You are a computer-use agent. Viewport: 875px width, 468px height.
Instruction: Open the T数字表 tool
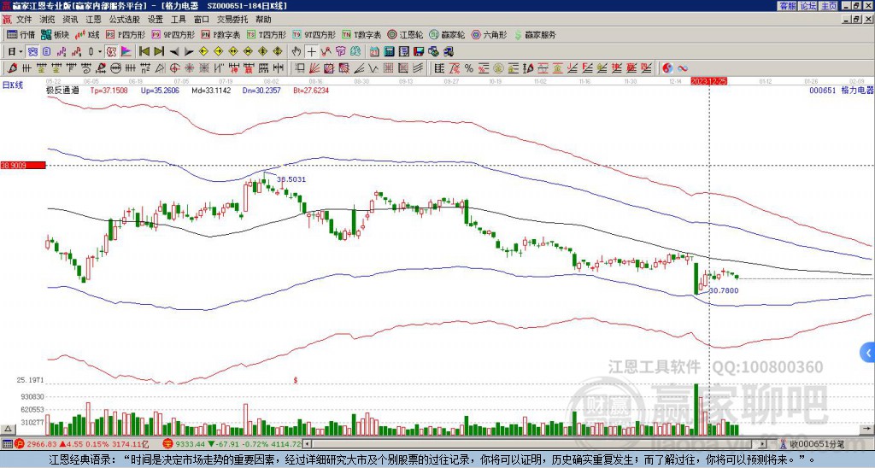361,34
